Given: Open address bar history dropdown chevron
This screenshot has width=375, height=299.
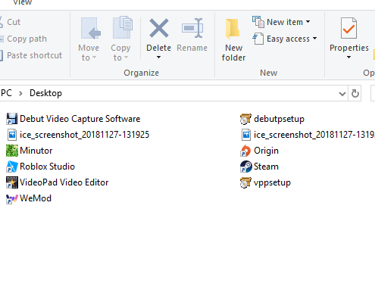Looking at the screenshot, I should (342, 94).
